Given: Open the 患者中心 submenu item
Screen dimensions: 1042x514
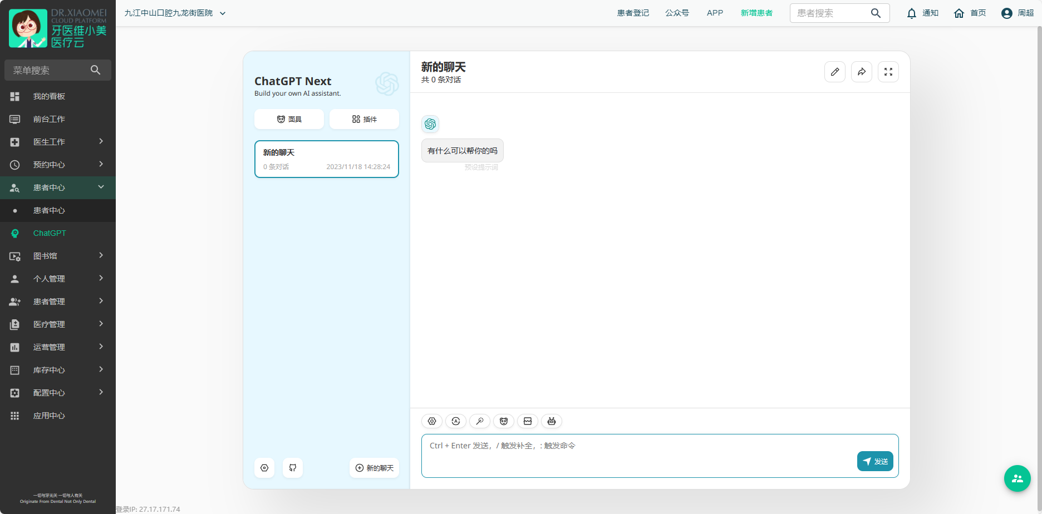Looking at the screenshot, I should pyautogui.click(x=58, y=210).
